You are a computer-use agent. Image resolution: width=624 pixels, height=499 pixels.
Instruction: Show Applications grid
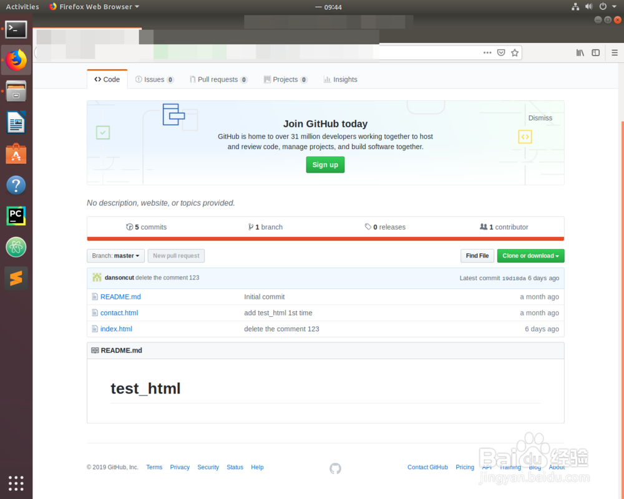click(16, 483)
